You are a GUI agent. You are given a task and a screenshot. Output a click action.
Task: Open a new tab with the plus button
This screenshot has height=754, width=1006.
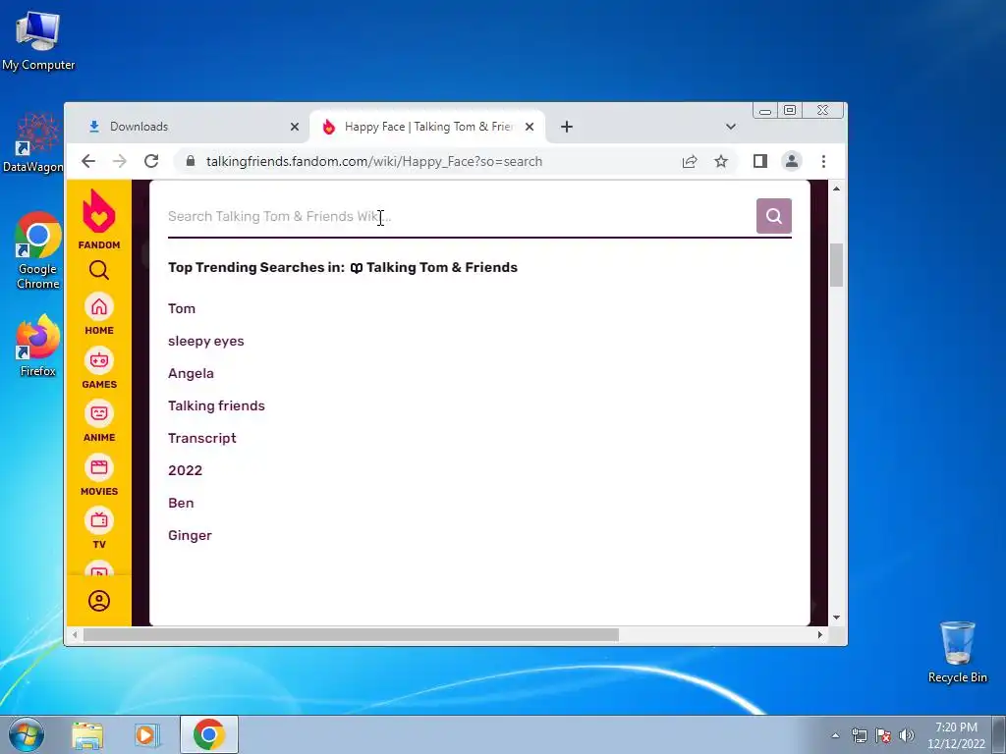click(x=567, y=127)
